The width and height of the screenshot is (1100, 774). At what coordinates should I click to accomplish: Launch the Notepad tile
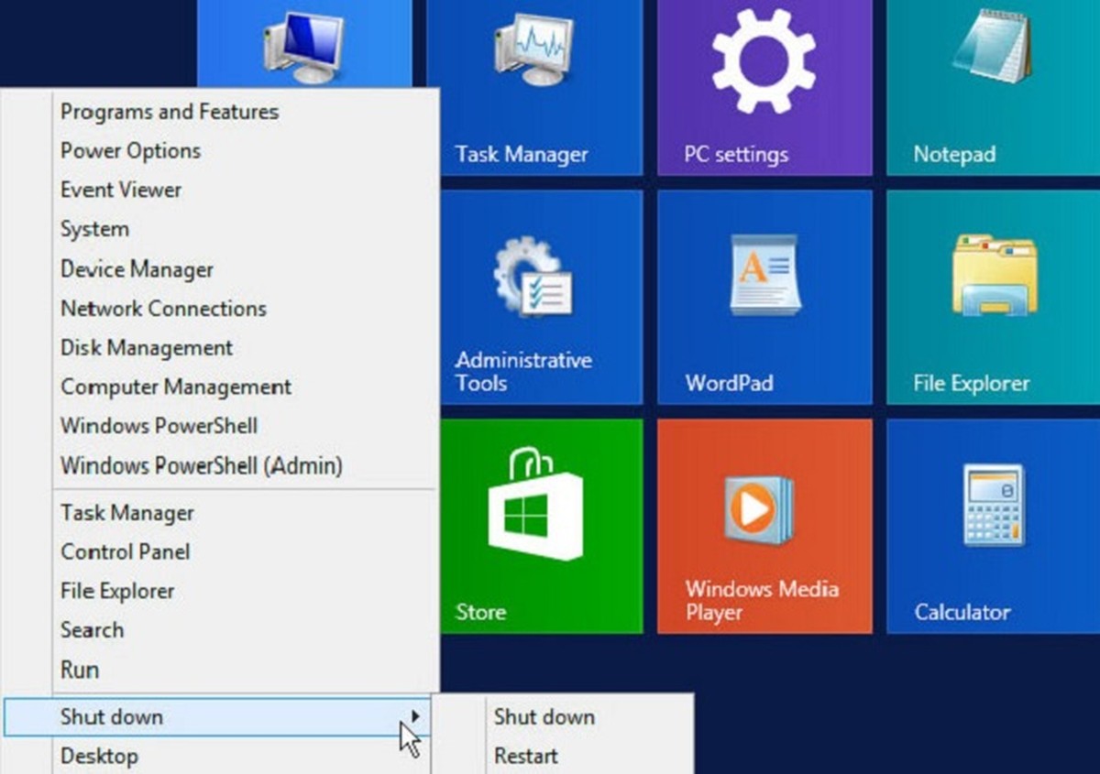pos(994,88)
